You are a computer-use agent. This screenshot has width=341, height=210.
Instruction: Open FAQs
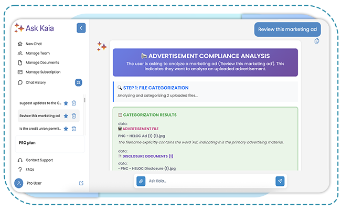pyautogui.click(x=30, y=169)
